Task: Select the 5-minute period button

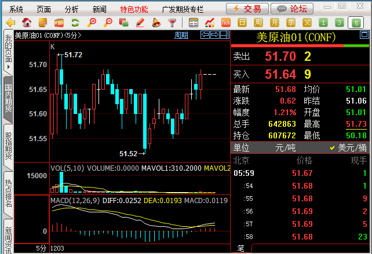Action: (356, 23)
